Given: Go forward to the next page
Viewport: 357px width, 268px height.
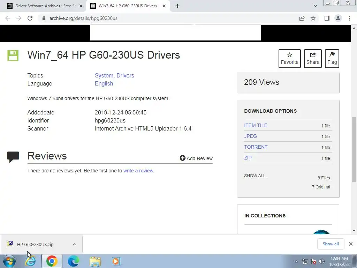Looking at the screenshot, I should coord(19,18).
